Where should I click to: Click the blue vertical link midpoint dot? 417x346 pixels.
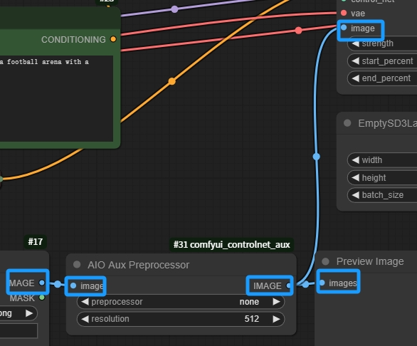tap(316, 157)
